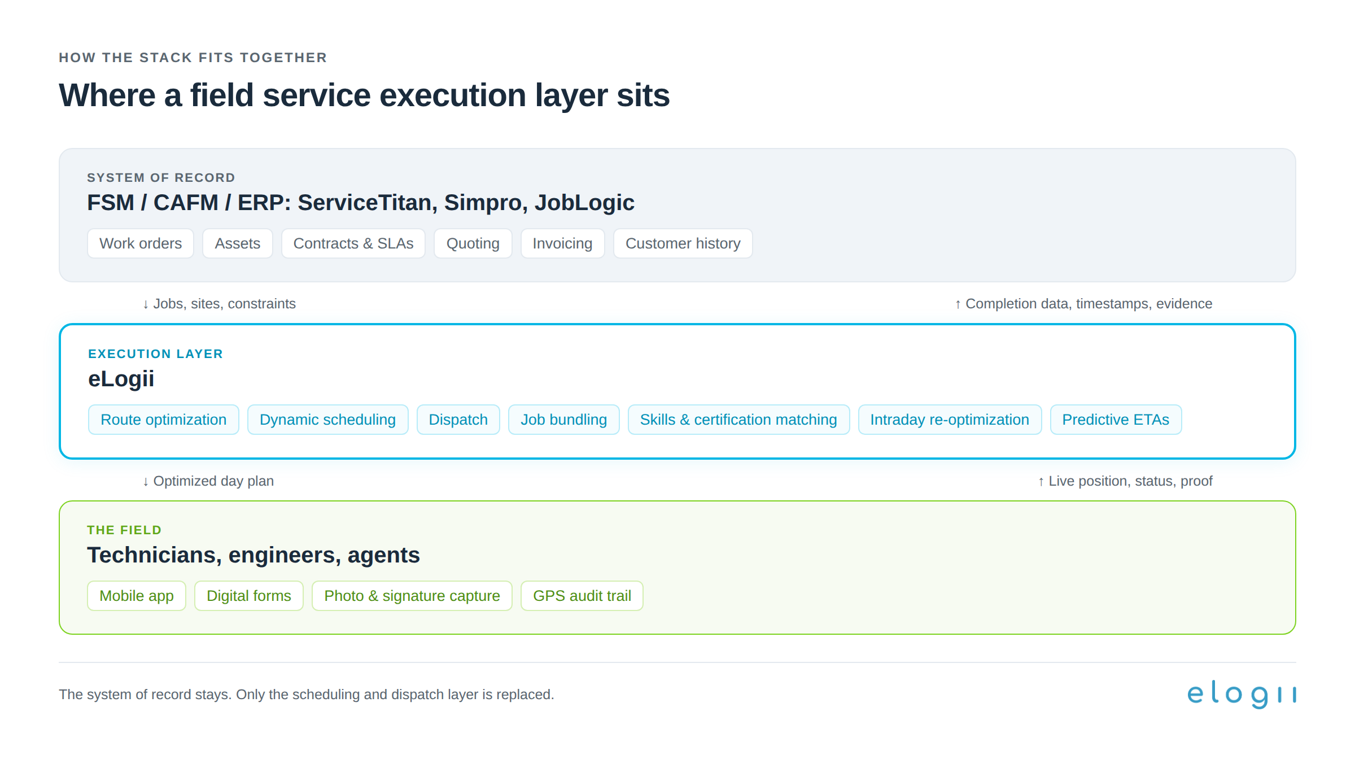1355x759 pixels.
Task: Click Photo & signature capture chip
Action: click(412, 596)
